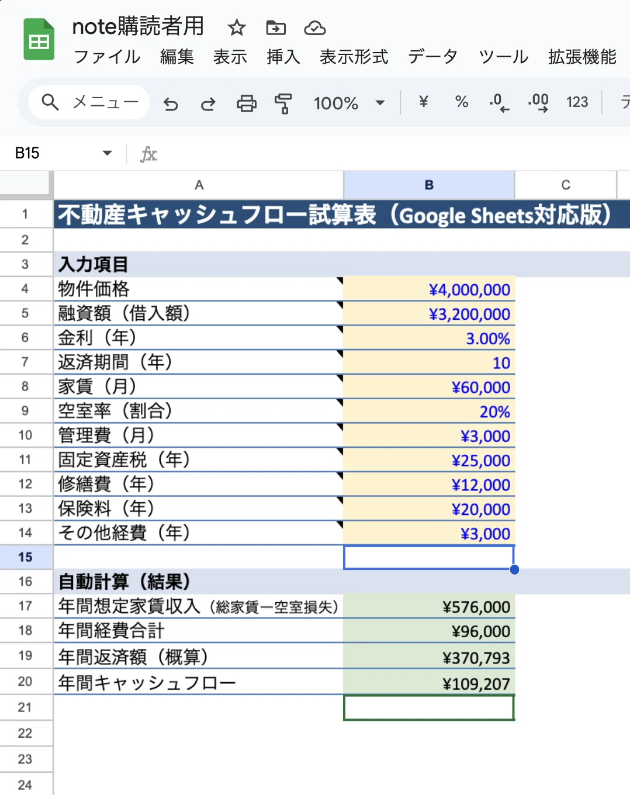Select the 20% vacancy rate cell

click(x=429, y=412)
